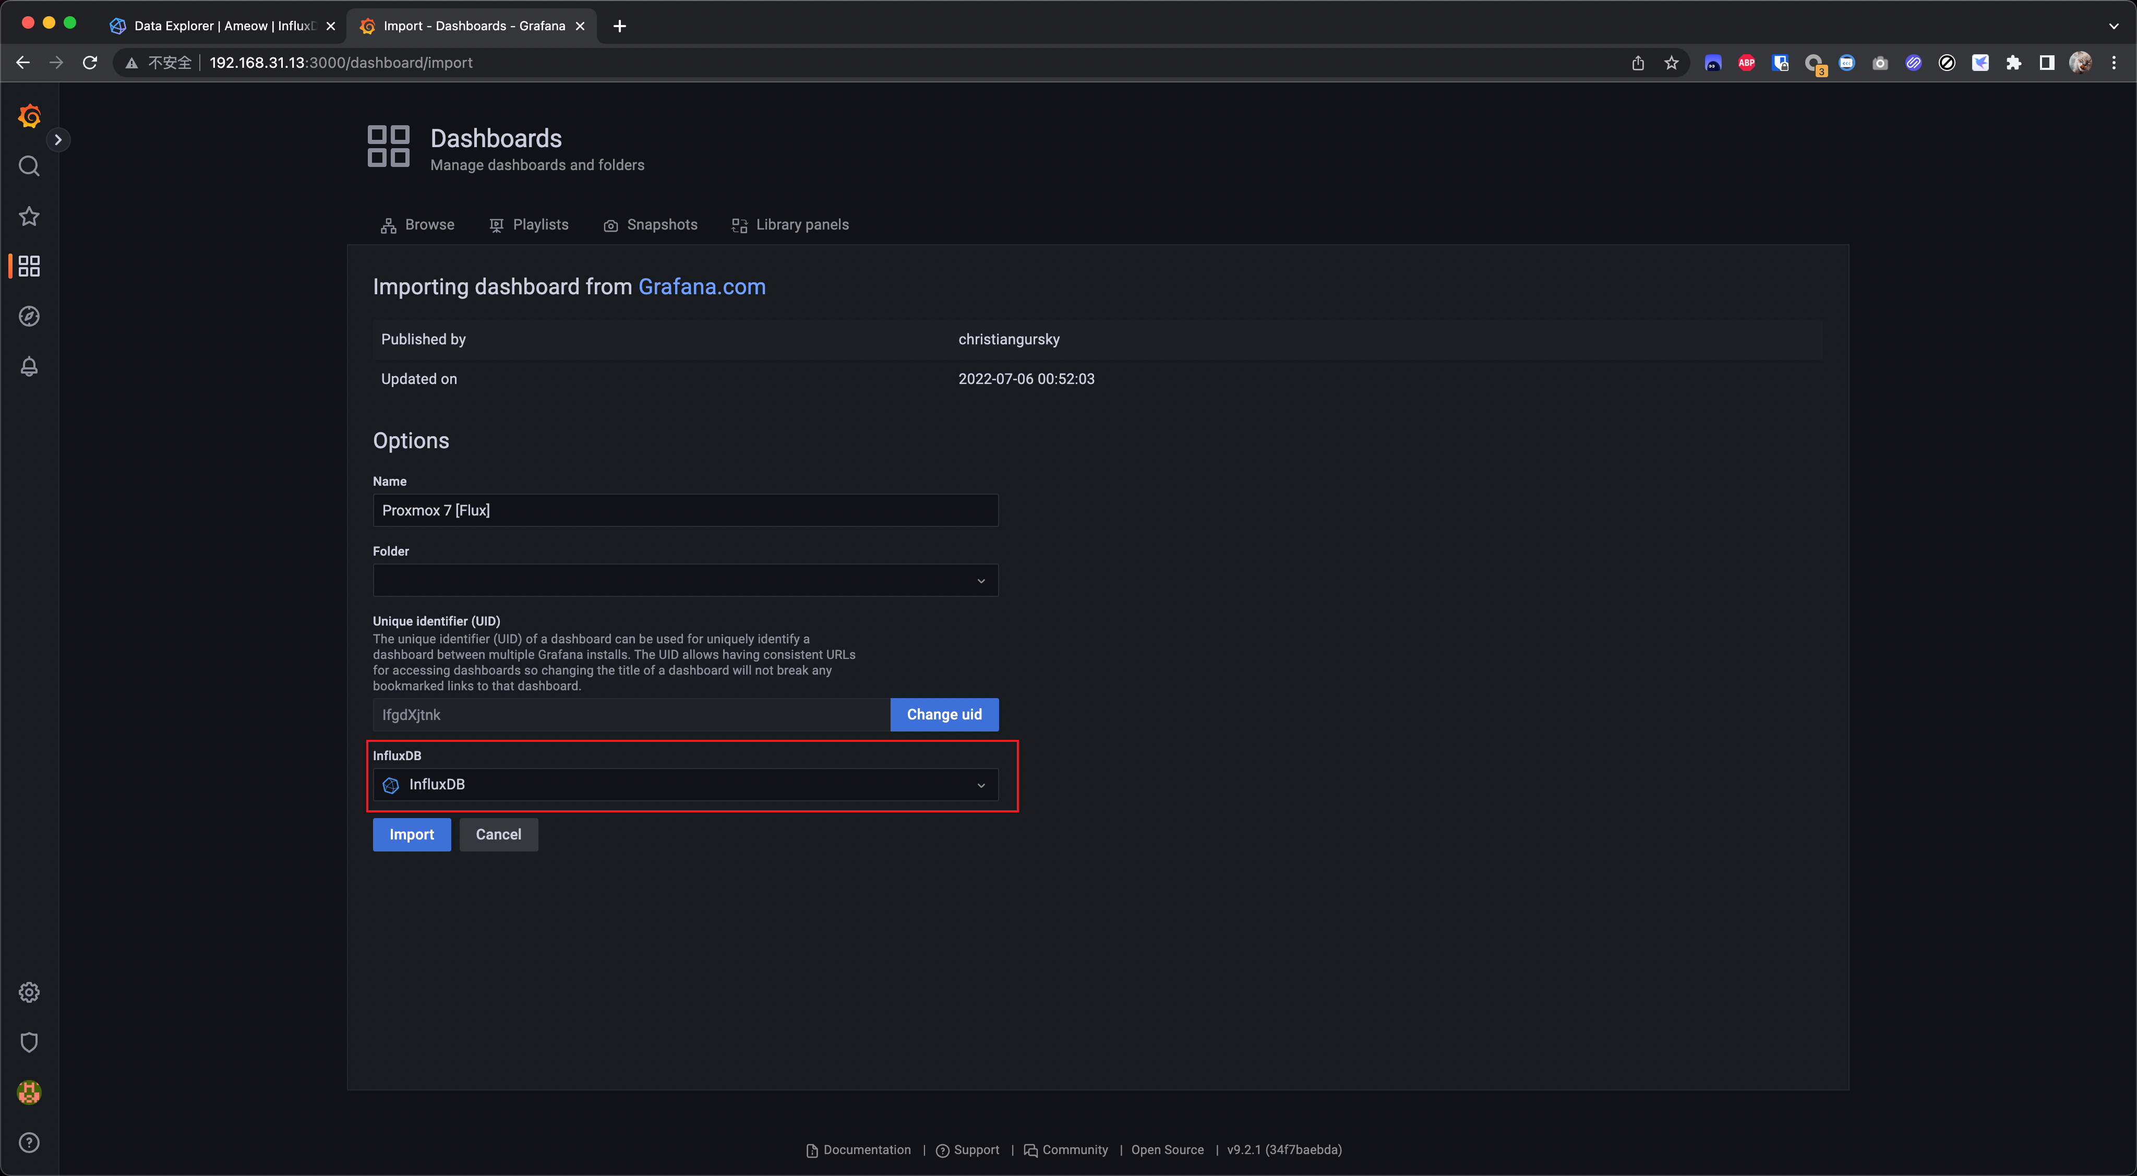Open the Alerting bell icon
Viewport: 2137px width, 1176px height.
coord(29,366)
